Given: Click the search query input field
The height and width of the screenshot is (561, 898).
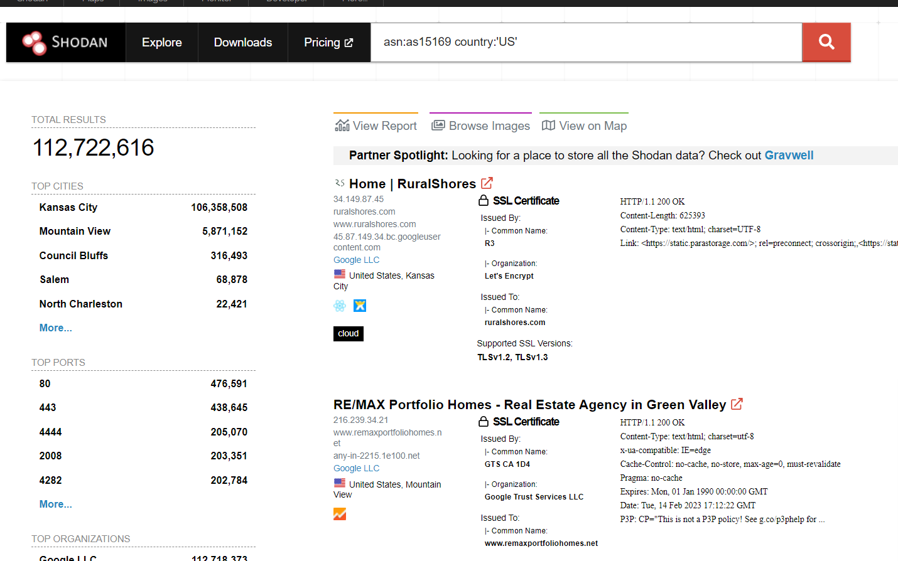Looking at the screenshot, I should [586, 42].
